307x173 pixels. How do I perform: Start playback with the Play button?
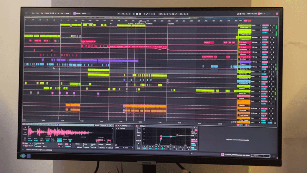[x=134, y=14]
